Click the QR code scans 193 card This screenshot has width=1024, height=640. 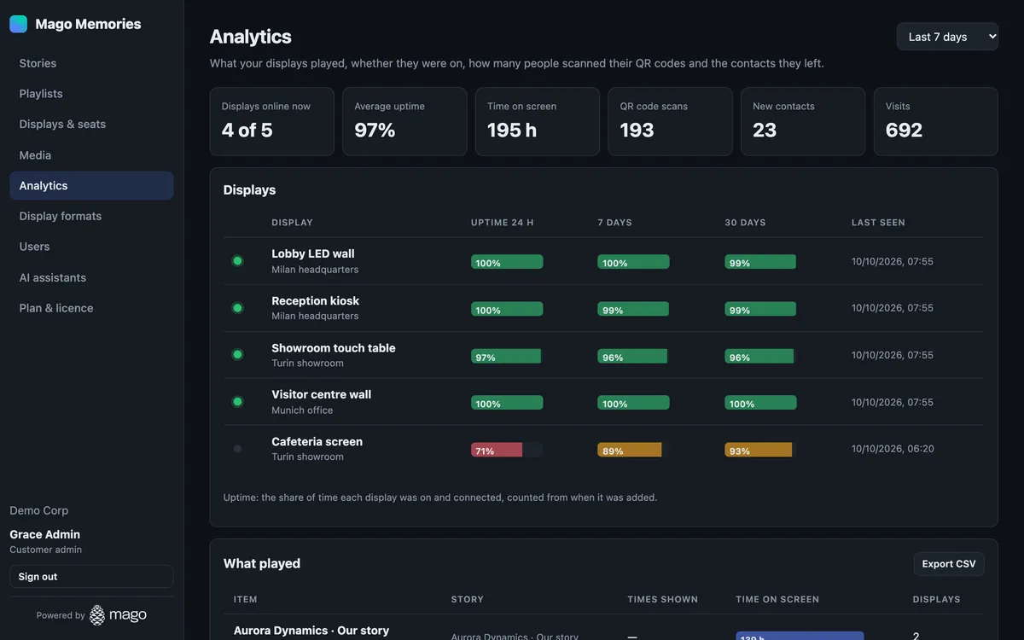pos(670,121)
